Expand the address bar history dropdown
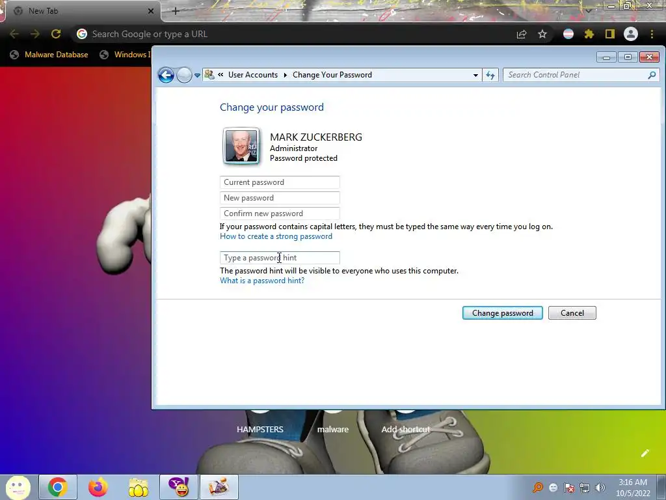 pos(475,76)
